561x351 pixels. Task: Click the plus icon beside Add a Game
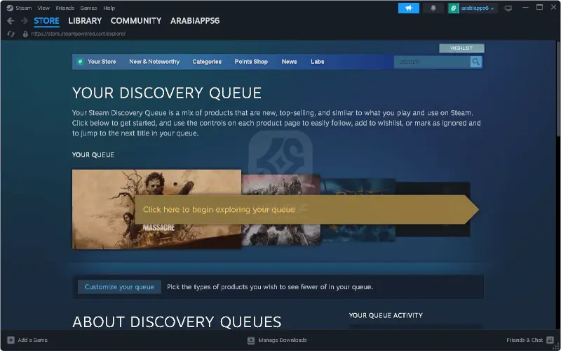(x=11, y=340)
